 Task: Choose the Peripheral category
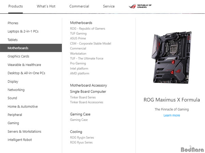click(15, 115)
